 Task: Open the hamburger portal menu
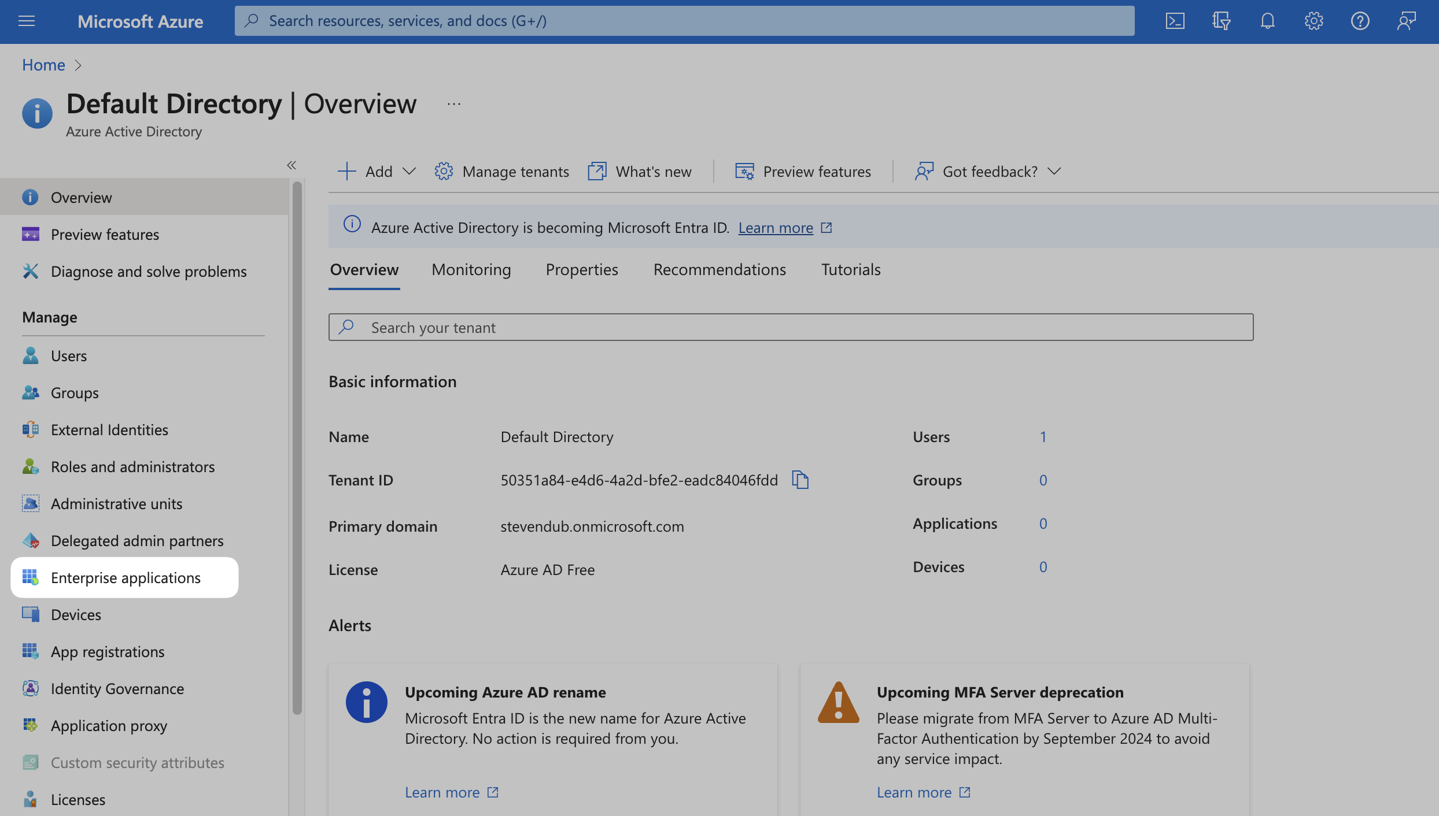click(x=26, y=21)
